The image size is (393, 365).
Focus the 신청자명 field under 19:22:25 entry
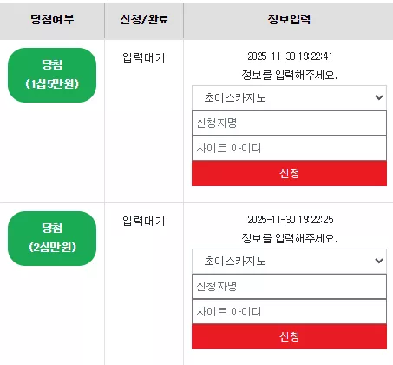(x=289, y=287)
